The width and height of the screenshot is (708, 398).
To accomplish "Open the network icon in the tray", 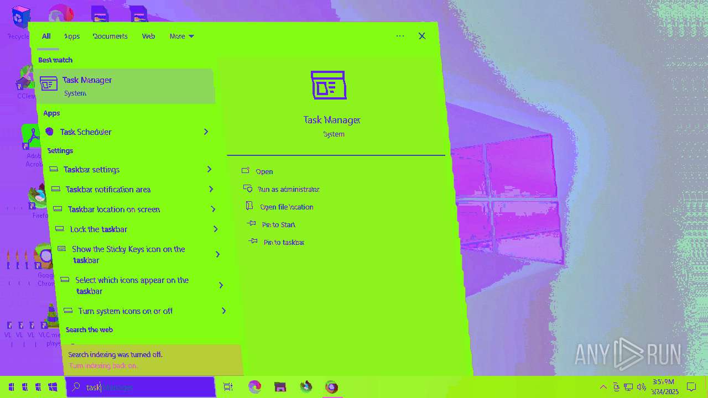I will click(629, 387).
